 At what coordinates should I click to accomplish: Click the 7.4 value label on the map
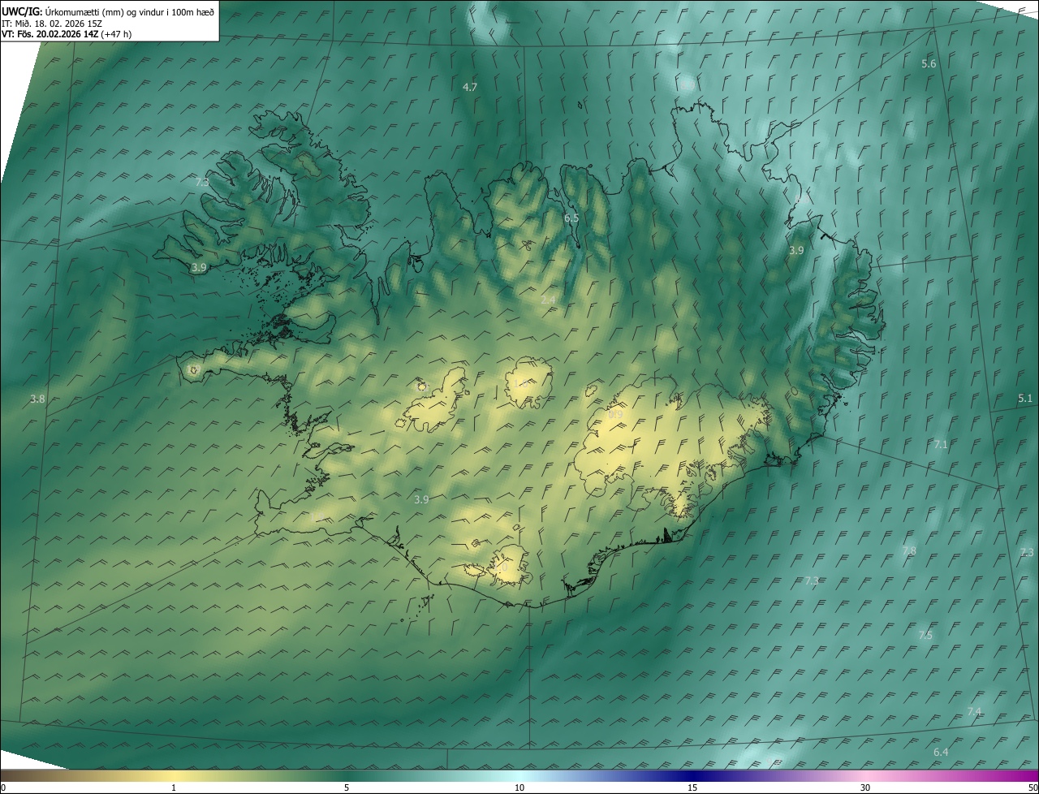pos(974,711)
